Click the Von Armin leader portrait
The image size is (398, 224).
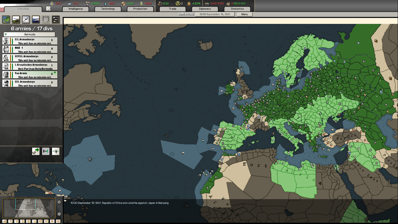[x=6, y=75]
